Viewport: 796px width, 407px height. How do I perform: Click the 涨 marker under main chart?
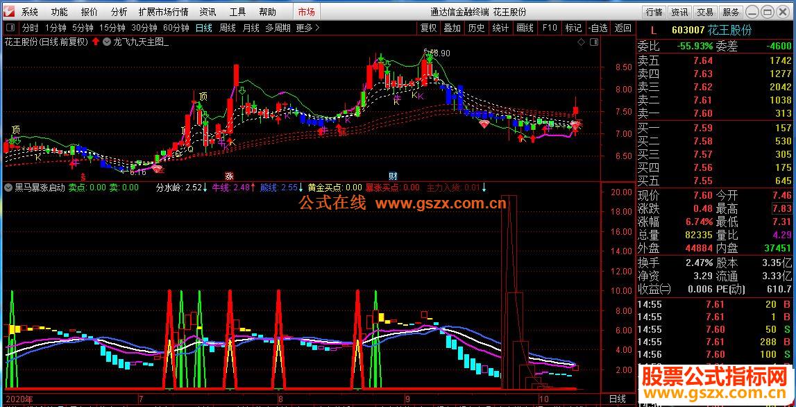coord(230,176)
